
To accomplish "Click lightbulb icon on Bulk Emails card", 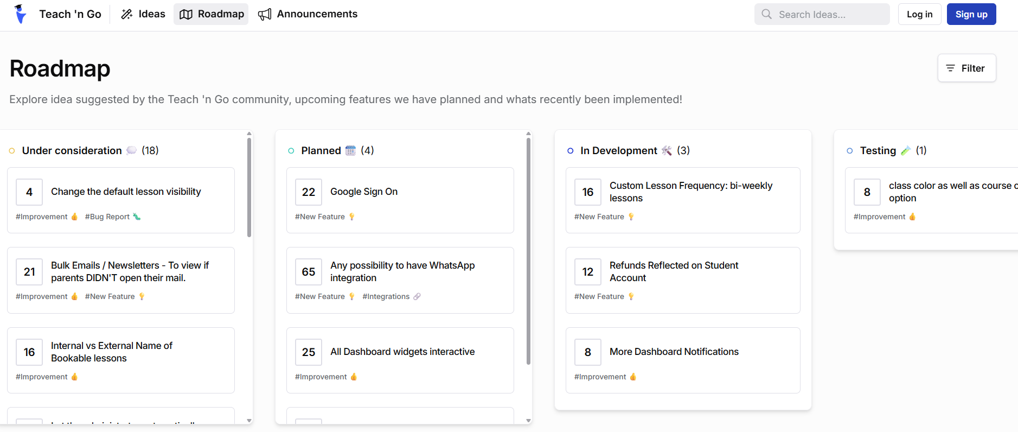I will coord(142,296).
